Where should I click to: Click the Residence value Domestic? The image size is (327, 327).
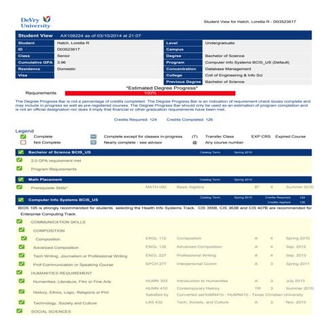pyautogui.click(x=66, y=69)
